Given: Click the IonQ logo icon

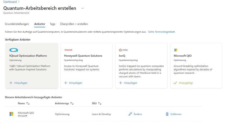Looking at the screenshot, I should click(x=123, y=50).
